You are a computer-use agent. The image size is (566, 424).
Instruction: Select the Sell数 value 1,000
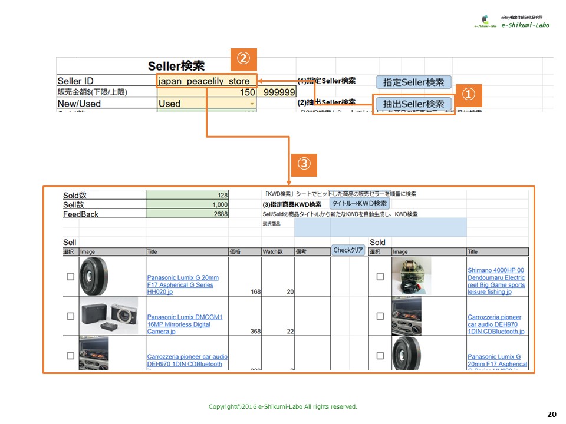click(x=187, y=204)
